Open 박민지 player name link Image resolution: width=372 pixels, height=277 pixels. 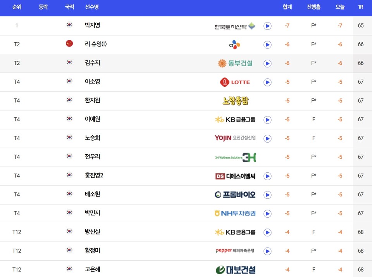[x=93, y=213]
